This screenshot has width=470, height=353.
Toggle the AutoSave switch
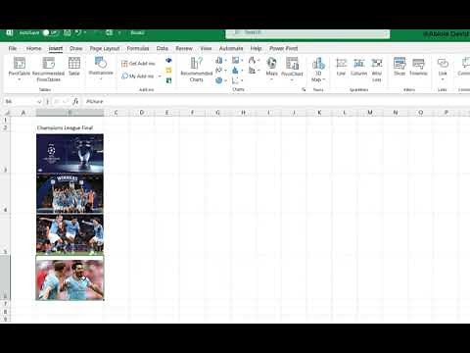coord(50,32)
